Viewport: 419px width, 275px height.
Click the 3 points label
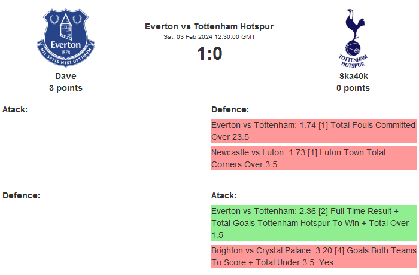(x=66, y=88)
